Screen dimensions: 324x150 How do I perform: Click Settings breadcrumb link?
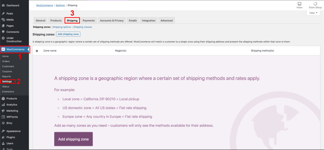(x=60, y=5)
